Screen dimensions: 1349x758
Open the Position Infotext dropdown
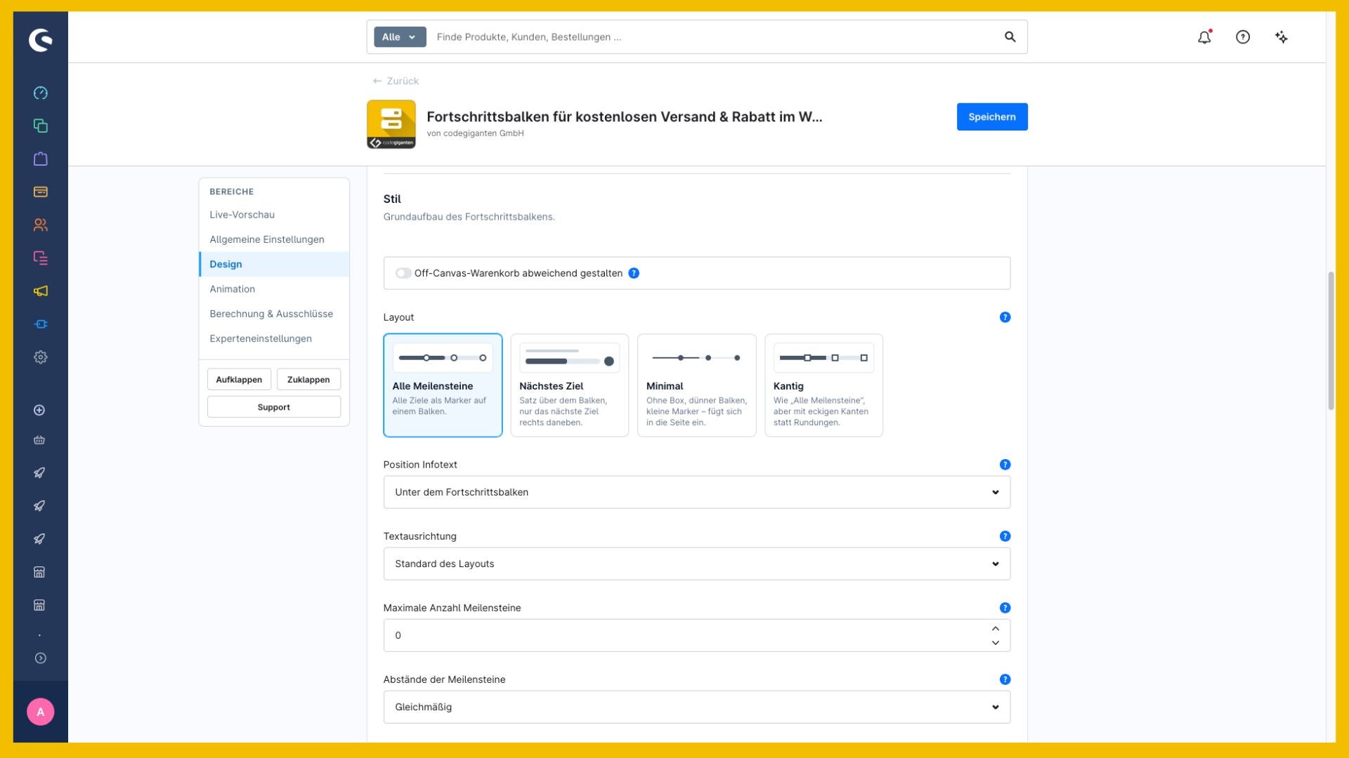click(x=697, y=492)
